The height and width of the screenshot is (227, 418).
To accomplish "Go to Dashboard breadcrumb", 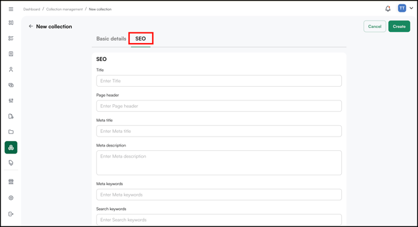I will [31, 9].
